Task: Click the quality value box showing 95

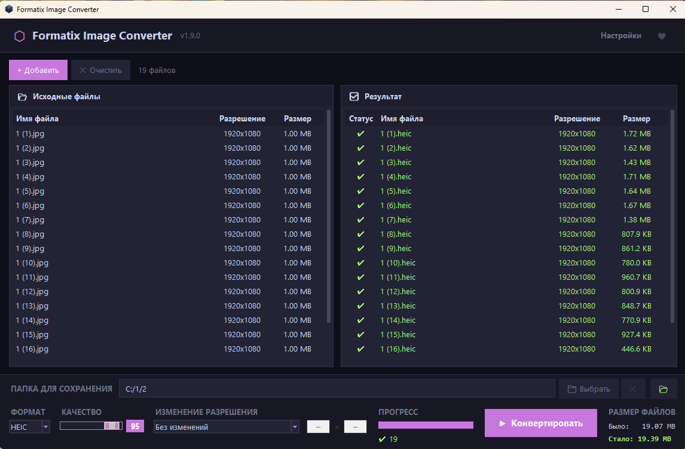Action: [x=135, y=426]
